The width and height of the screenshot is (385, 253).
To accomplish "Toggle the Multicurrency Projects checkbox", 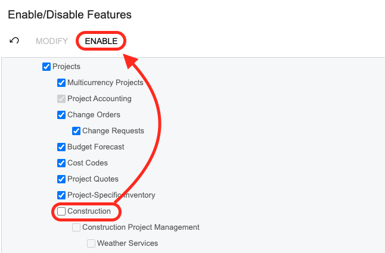I will 61,83.
